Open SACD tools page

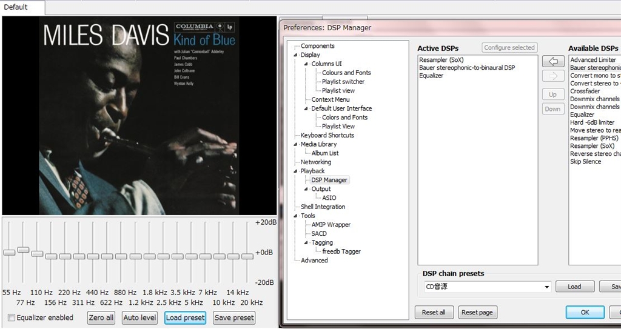pos(319,234)
